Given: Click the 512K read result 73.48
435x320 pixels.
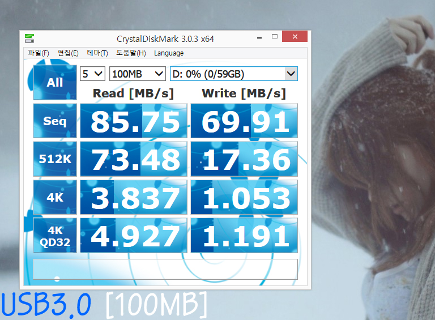Looking at the screenshot, I should 134,159.
